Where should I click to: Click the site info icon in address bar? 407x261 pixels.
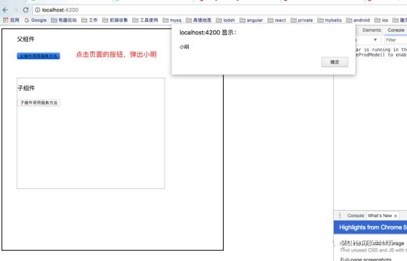tap(38, 10)
